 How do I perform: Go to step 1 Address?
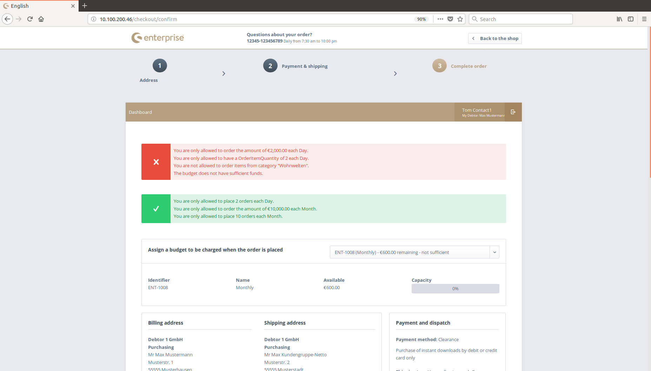(x=160, y=66)
